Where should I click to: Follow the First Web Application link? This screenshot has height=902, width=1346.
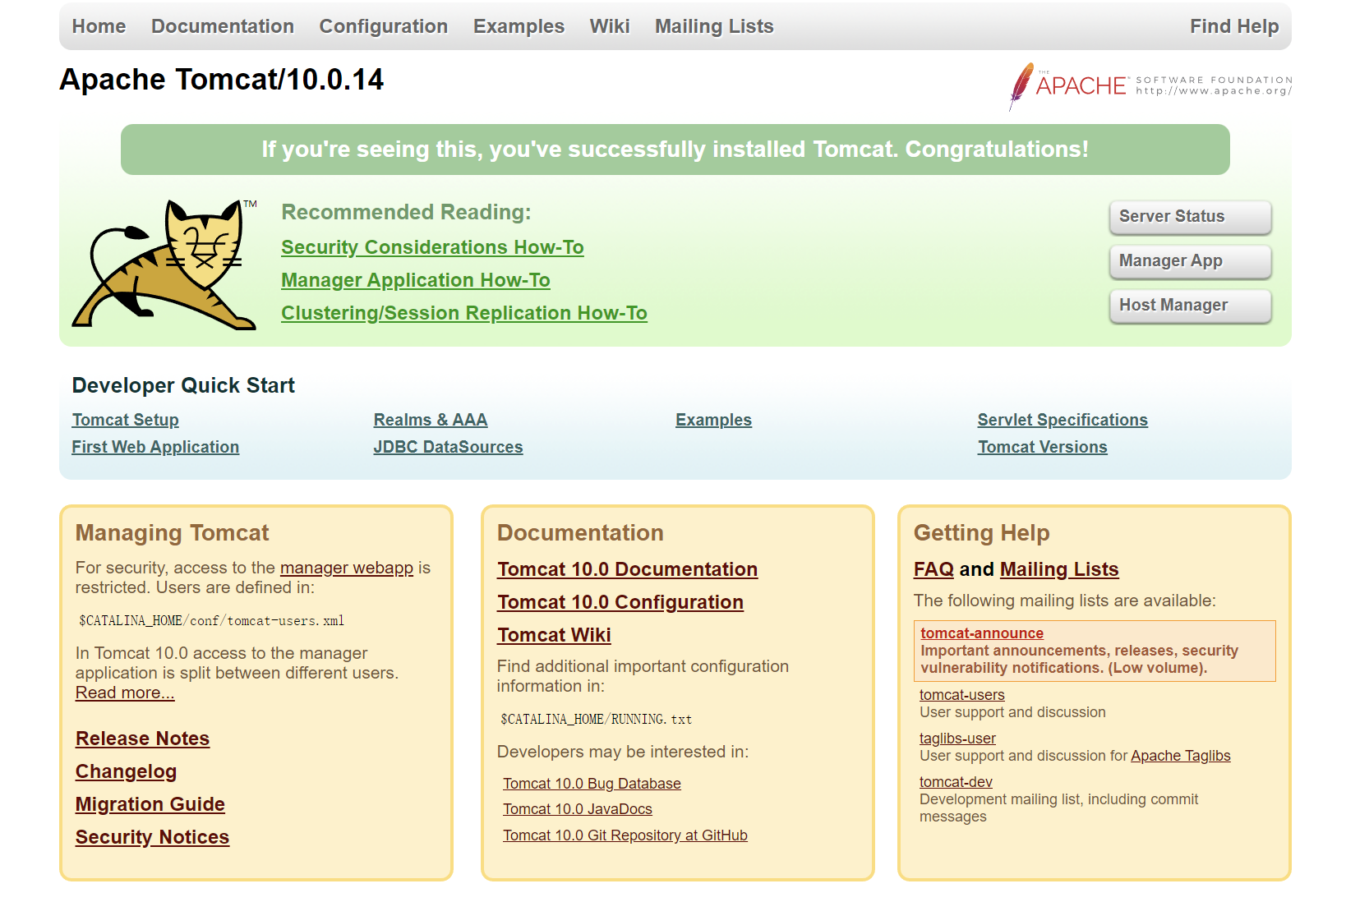pyautogui.click(x=155, y=447)
